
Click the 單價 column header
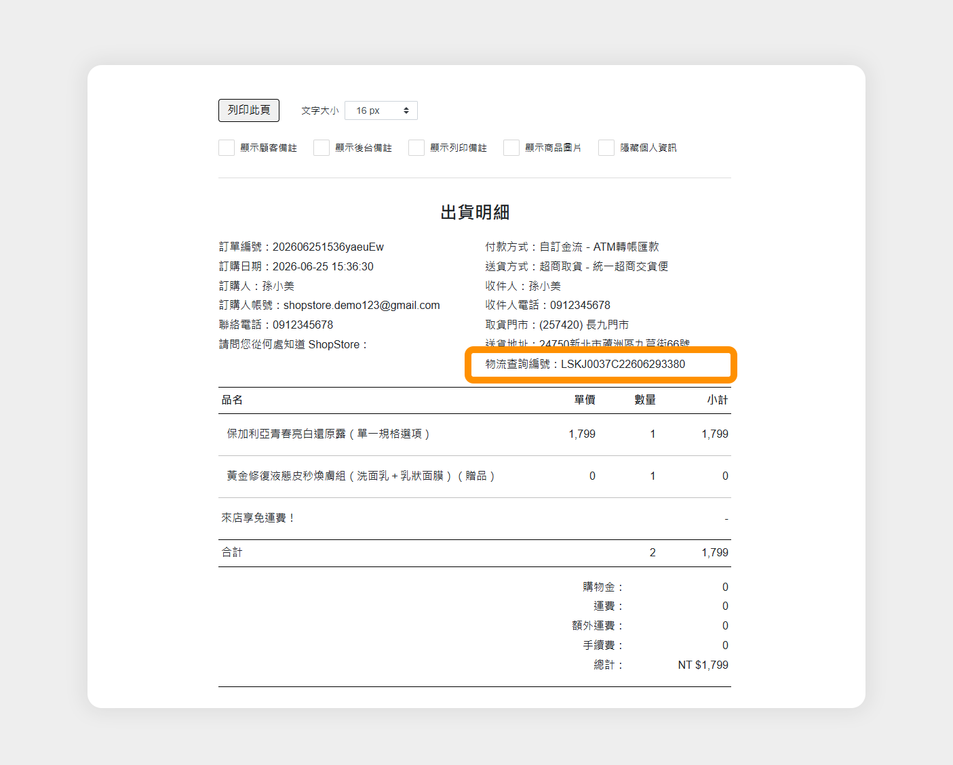585,400
